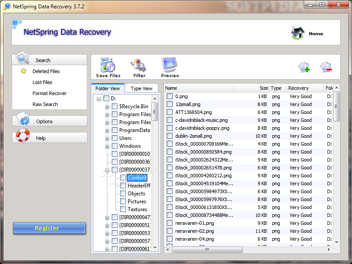Choose Raw Search option
This screenshot has width=352, height=264.
[x=45, y=104]
